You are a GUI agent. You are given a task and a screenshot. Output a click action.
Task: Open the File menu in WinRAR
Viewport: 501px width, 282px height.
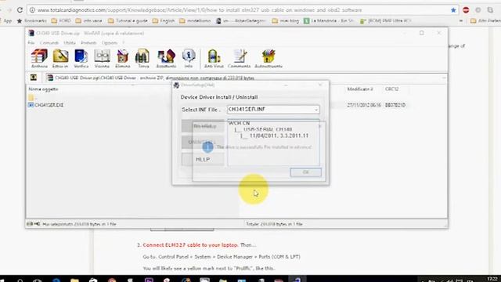(x=31, y=42)
